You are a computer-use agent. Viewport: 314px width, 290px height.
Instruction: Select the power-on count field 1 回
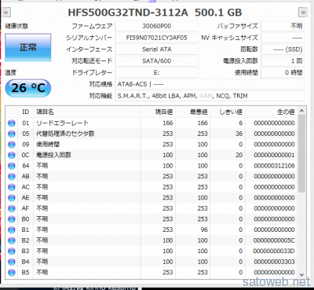283,61
